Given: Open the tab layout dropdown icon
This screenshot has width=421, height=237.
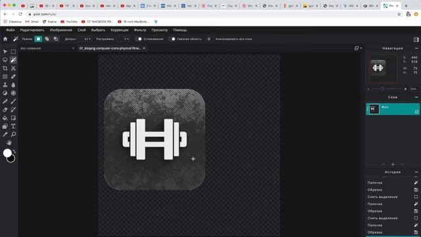Looking at the screenshot, I should pos(358,48).
